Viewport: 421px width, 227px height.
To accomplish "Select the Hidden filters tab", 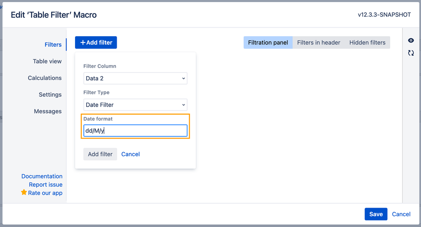I will coord(367,43).
